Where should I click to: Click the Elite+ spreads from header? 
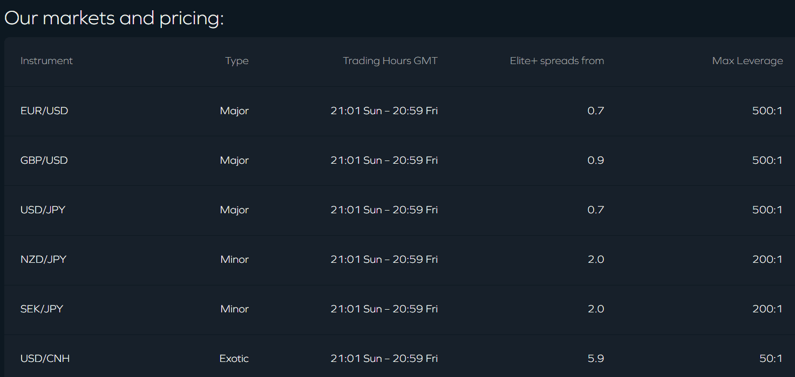[557, 61]
